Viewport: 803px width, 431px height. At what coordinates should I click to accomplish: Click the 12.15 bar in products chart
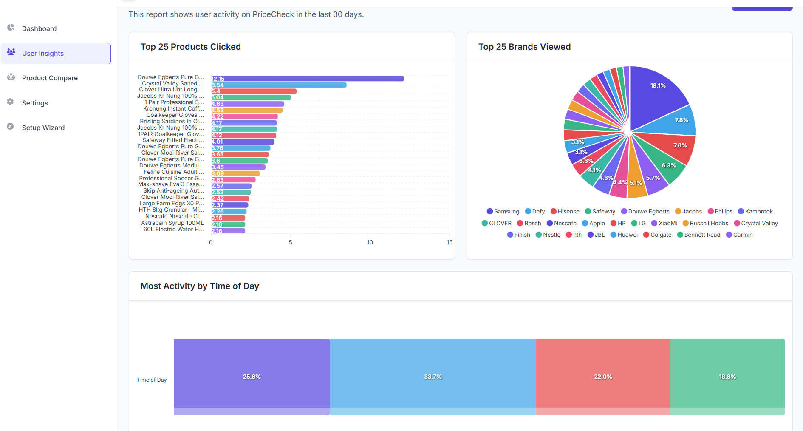pos(308,79)
